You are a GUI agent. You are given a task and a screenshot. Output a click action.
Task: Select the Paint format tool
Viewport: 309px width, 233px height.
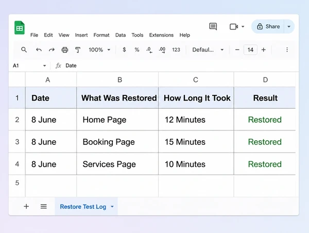(78, 49)
